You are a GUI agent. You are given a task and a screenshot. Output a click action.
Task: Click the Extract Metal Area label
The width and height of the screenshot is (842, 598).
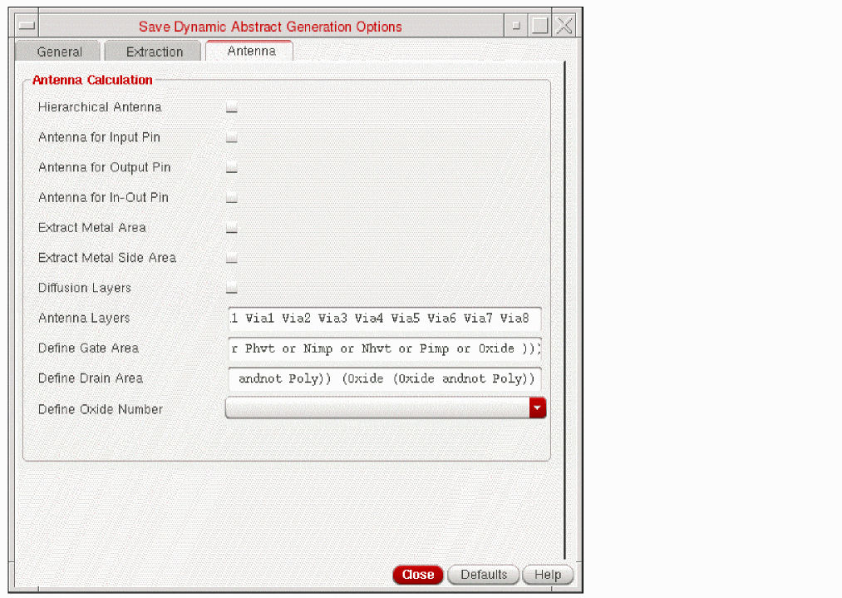91,228
